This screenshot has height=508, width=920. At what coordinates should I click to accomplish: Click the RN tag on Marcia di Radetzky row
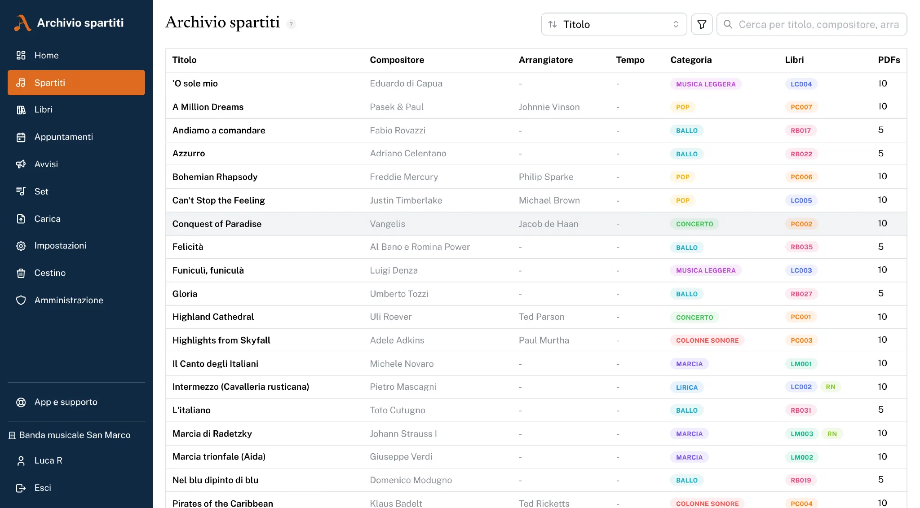[832, 434]
